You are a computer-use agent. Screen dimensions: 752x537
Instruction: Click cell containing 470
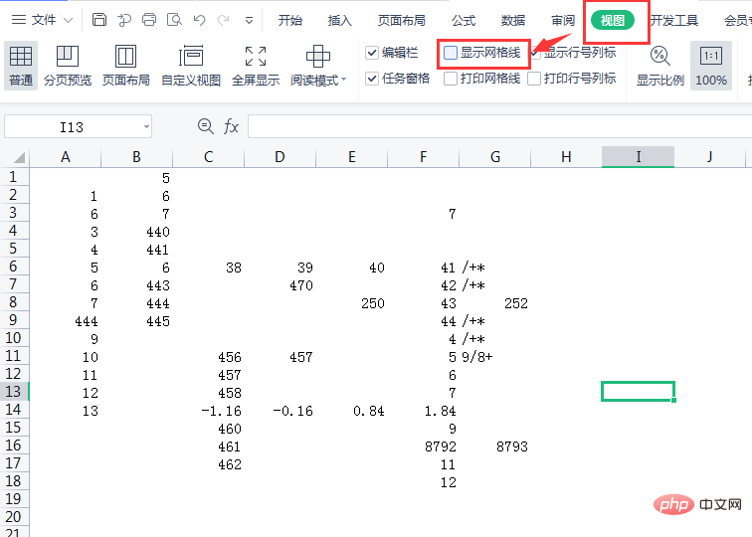tap(280, 285)
